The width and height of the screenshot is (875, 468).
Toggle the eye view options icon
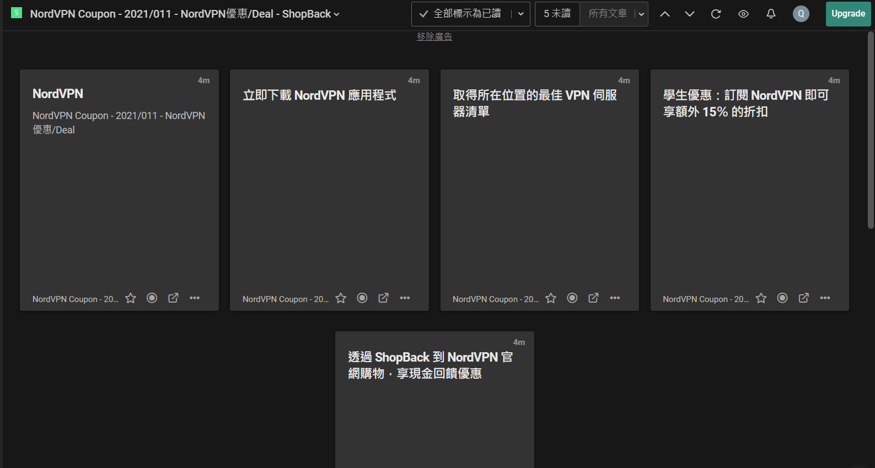[743, 14]
